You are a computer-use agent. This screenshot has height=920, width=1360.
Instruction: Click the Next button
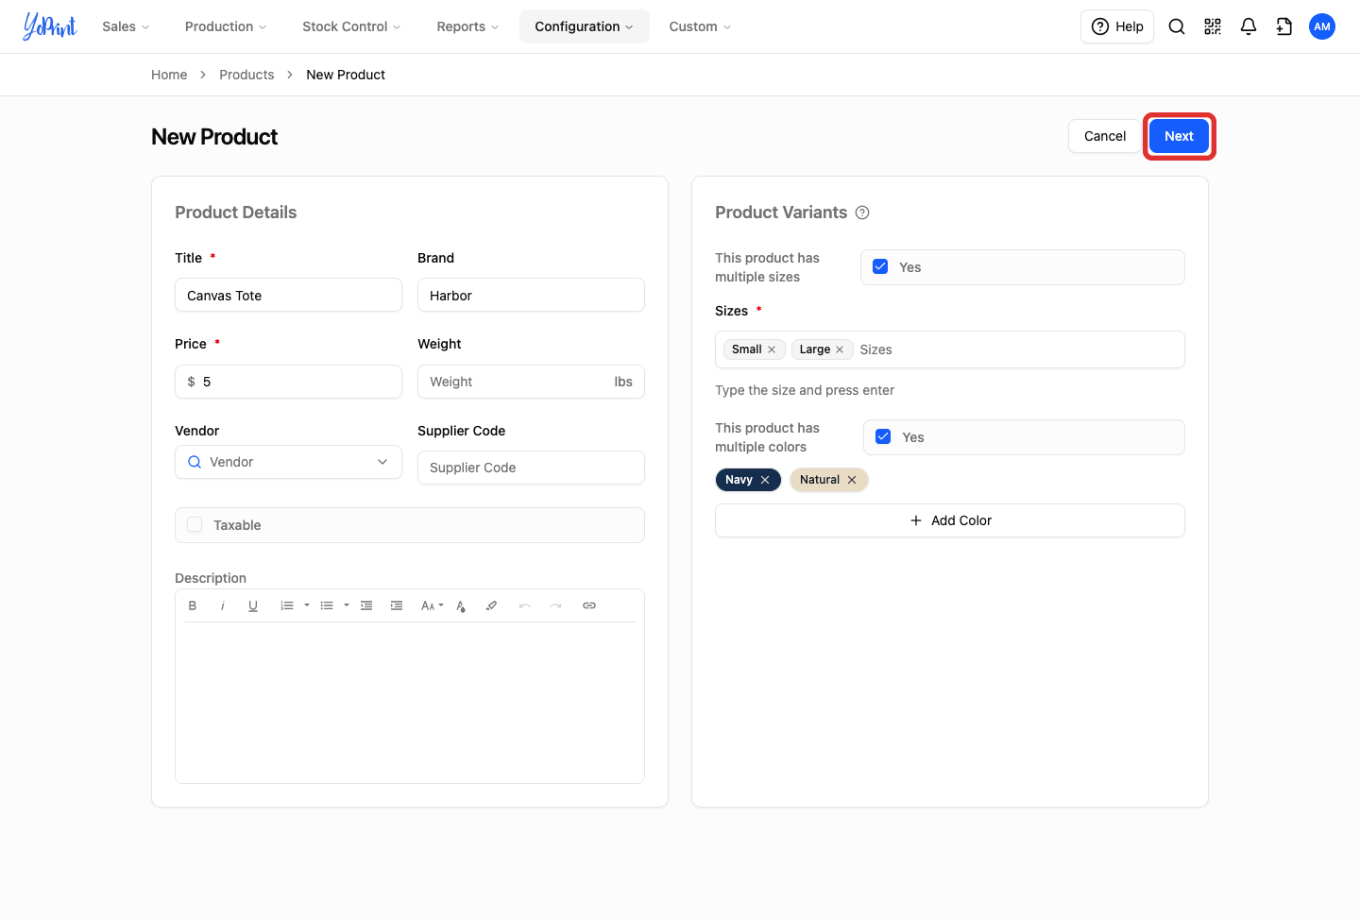coord(1179,136)
